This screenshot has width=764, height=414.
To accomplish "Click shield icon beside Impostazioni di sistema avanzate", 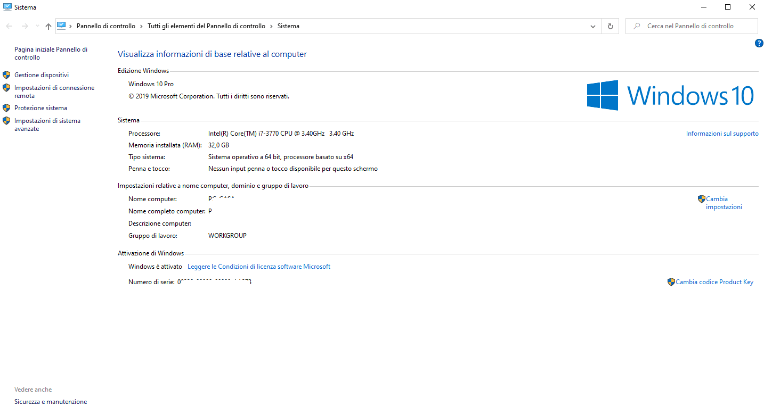I will (x=6, y=120).
